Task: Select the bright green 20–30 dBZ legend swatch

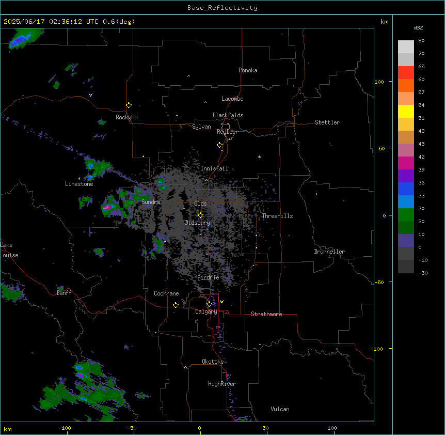Action: (x=406, y=215)
